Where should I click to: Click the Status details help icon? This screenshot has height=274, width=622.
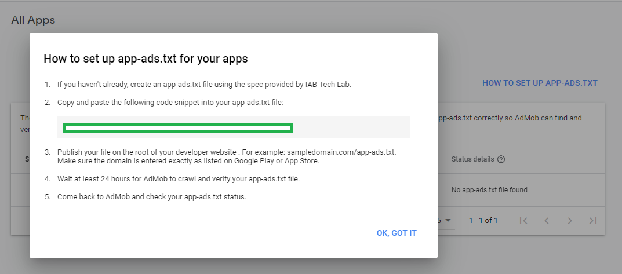point(501,159)
